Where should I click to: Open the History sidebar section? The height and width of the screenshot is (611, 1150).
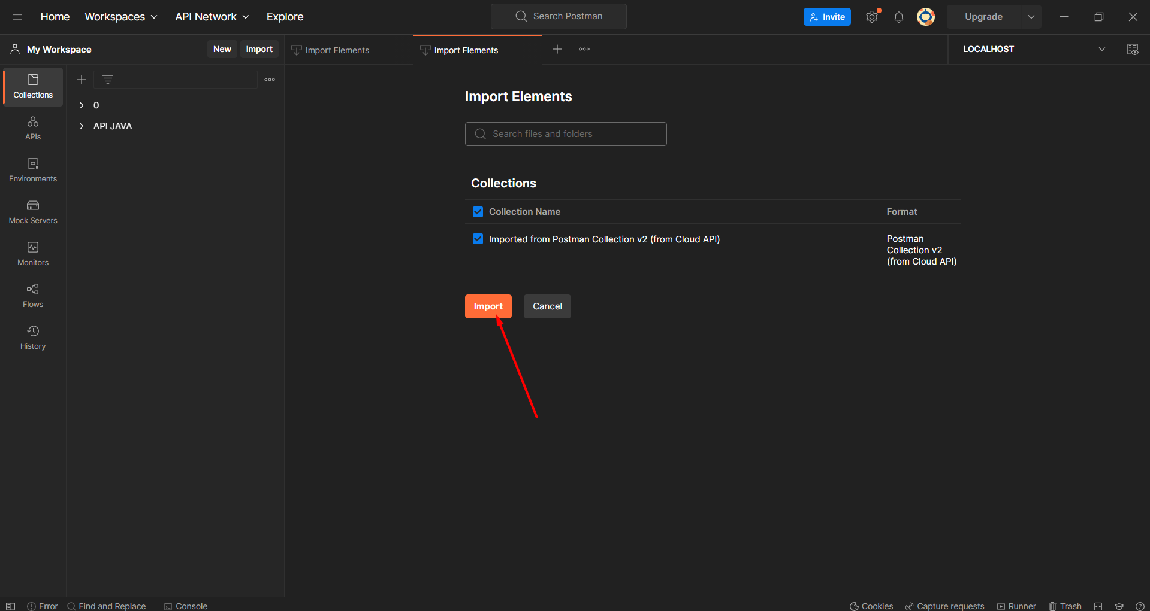(33, 338)
